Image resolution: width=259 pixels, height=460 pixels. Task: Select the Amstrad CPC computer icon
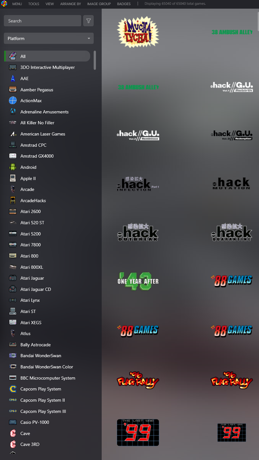pyautogui.click(x=13, y=145)
